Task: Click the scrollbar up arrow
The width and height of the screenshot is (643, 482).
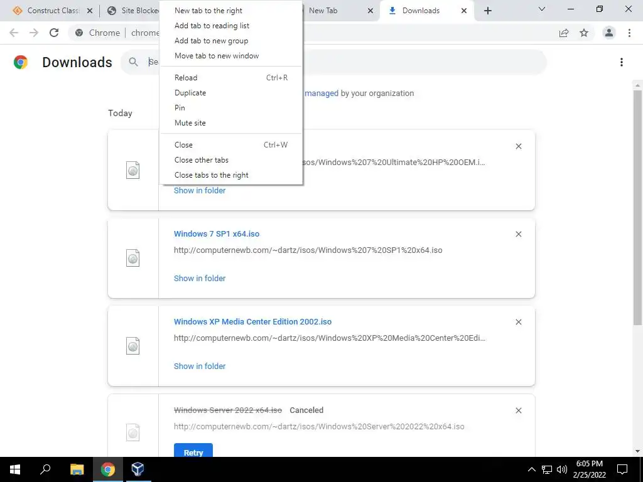Action: coord(637,85)
